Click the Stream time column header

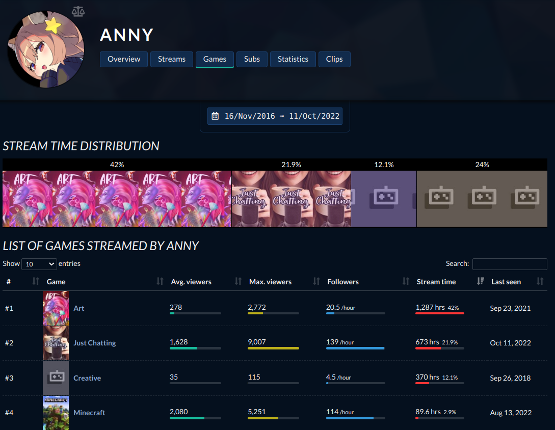click(x=436, y=282)
